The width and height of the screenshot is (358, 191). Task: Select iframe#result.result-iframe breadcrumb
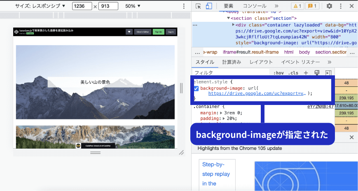pyautogui.click(x=251, y=52)
